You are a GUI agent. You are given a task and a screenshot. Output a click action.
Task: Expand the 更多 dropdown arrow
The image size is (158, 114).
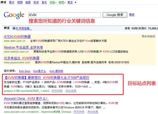coord(76,3)
